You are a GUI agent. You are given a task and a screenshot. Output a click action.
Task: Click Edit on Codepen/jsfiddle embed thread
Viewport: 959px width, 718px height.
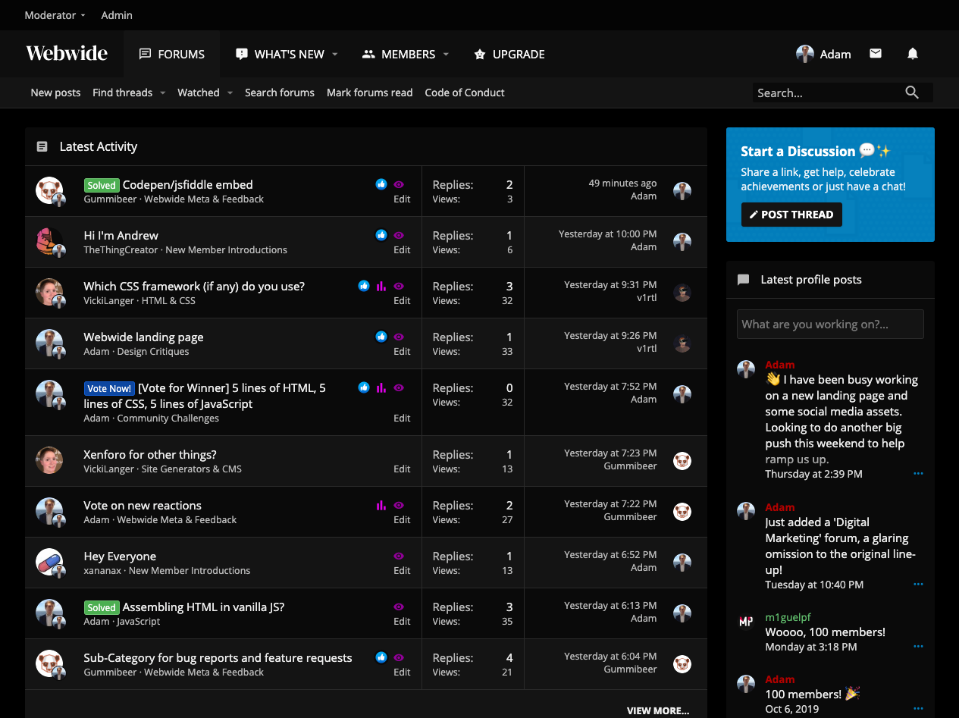click(402, 199)
